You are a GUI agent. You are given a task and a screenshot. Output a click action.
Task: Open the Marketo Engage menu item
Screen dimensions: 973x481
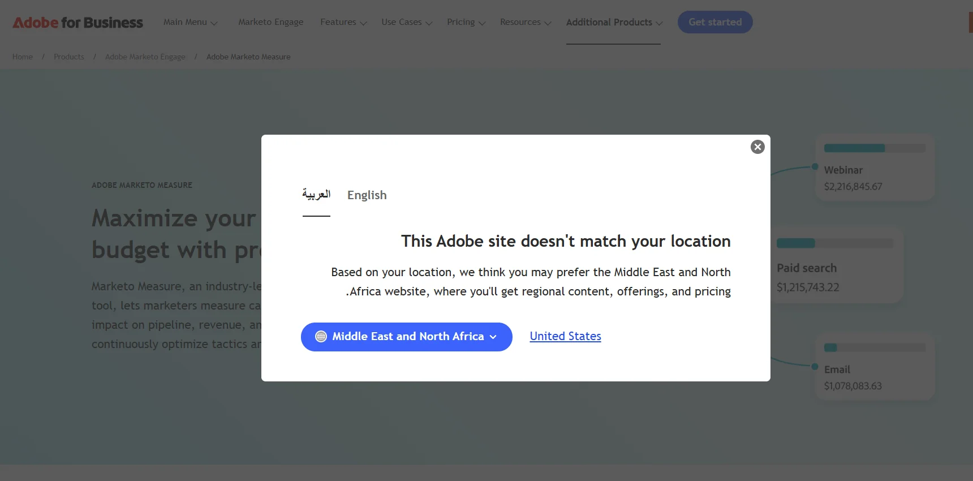271,22
